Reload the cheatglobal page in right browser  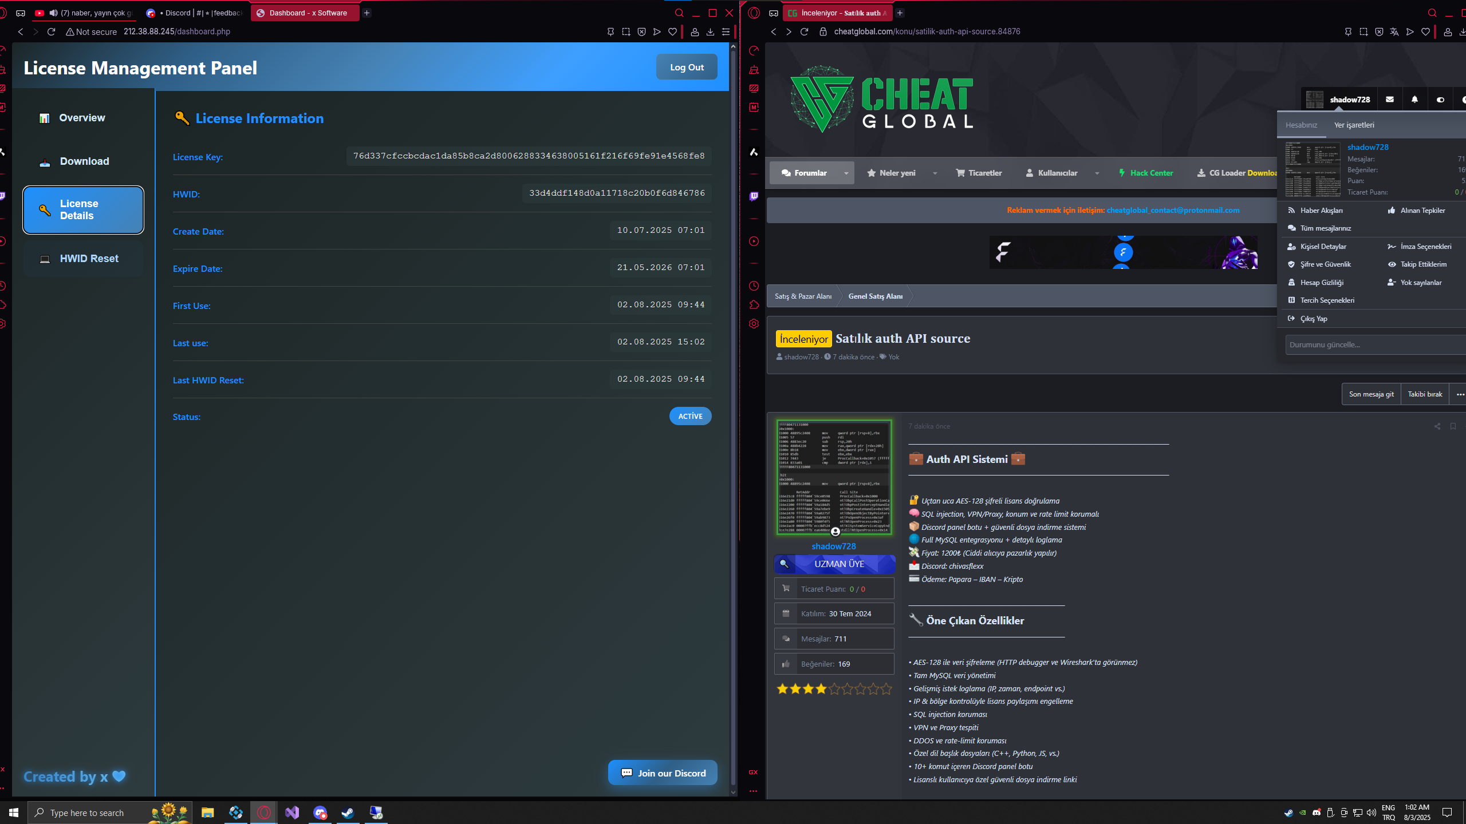(804, 31)
